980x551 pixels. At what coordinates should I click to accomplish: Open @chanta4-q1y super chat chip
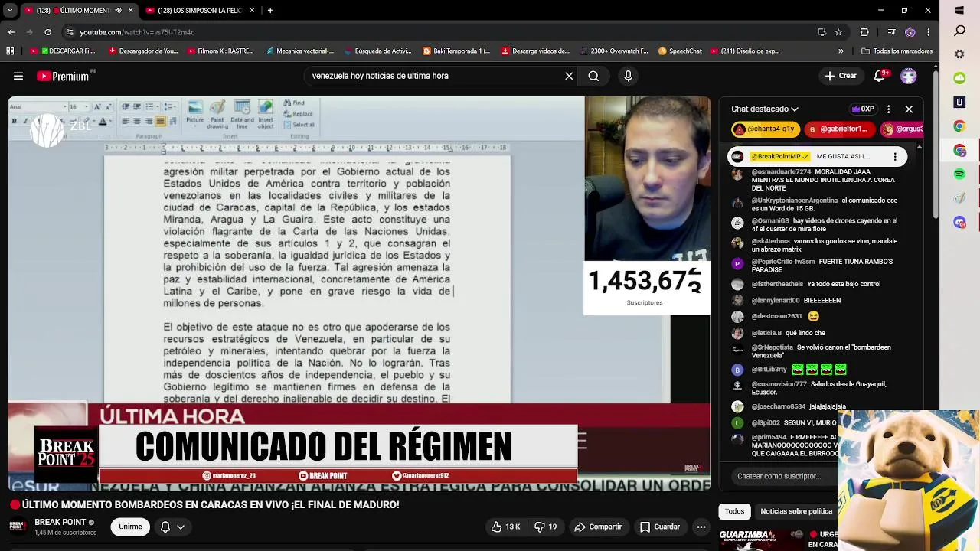[x=766, y=129]
